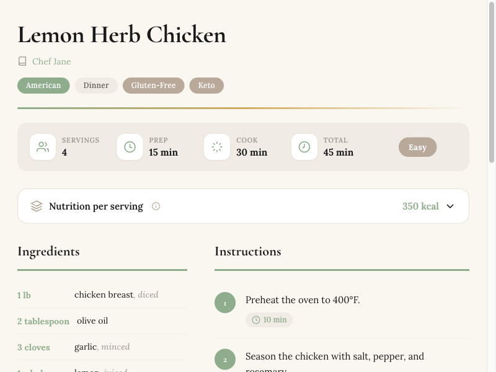Select the Dinner category tag
Screen dimensions: 496x372
pyautogui.click(x=96, y=86)
